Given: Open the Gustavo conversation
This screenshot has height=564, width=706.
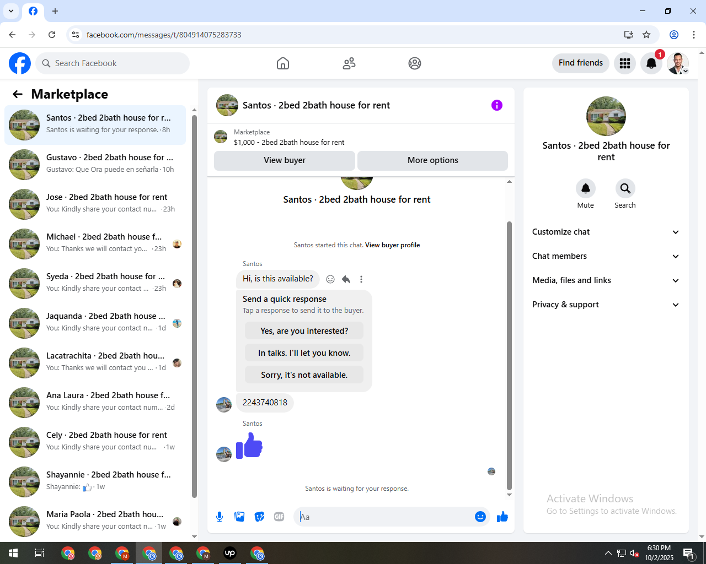Looking at the screenshot, I should point(95,164).
